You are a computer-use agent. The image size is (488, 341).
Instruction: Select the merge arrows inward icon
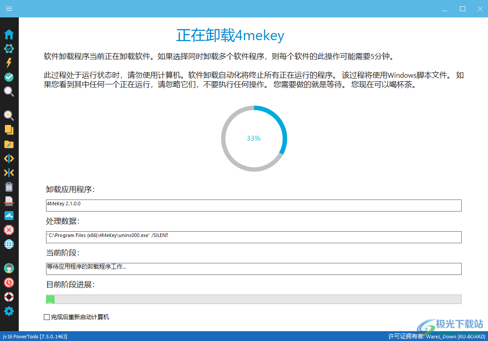[9, 173]
